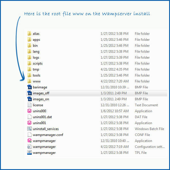Click date 4/21/2012 4:35 PM of tmp

tap(114, 69)
